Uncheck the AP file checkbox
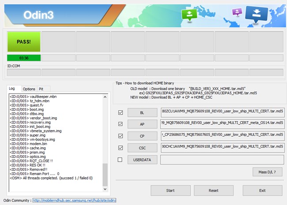287x205 pixels. click(x=121, y=124)
